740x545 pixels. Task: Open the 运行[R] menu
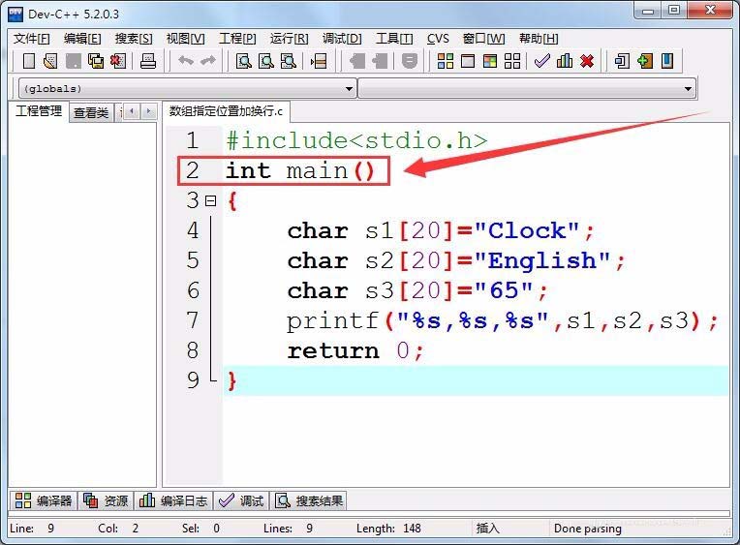tap(289, 38)
